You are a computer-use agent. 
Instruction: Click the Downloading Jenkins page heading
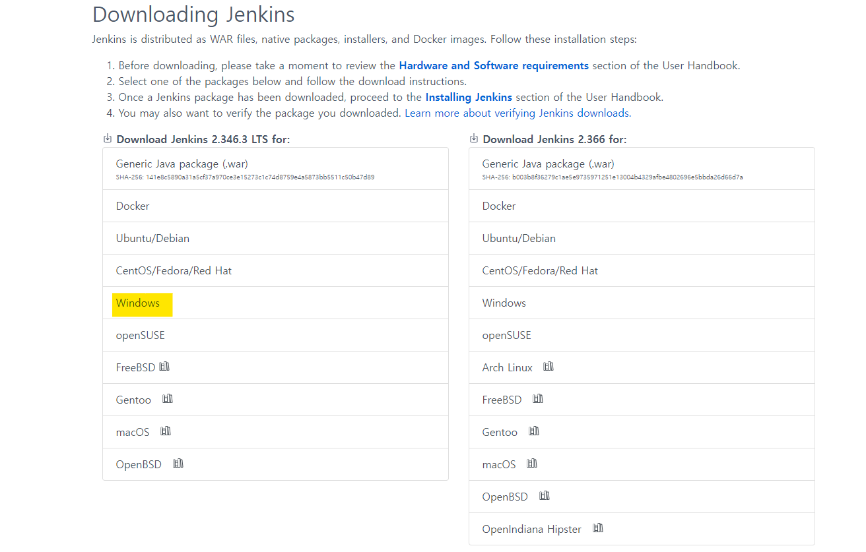coord(193,14)
